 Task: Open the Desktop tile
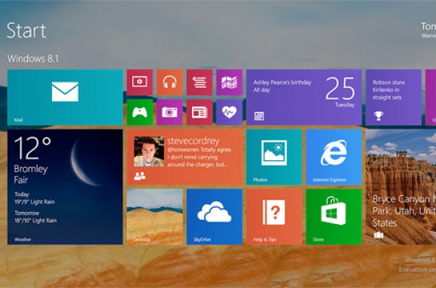(x=155, y=216)
